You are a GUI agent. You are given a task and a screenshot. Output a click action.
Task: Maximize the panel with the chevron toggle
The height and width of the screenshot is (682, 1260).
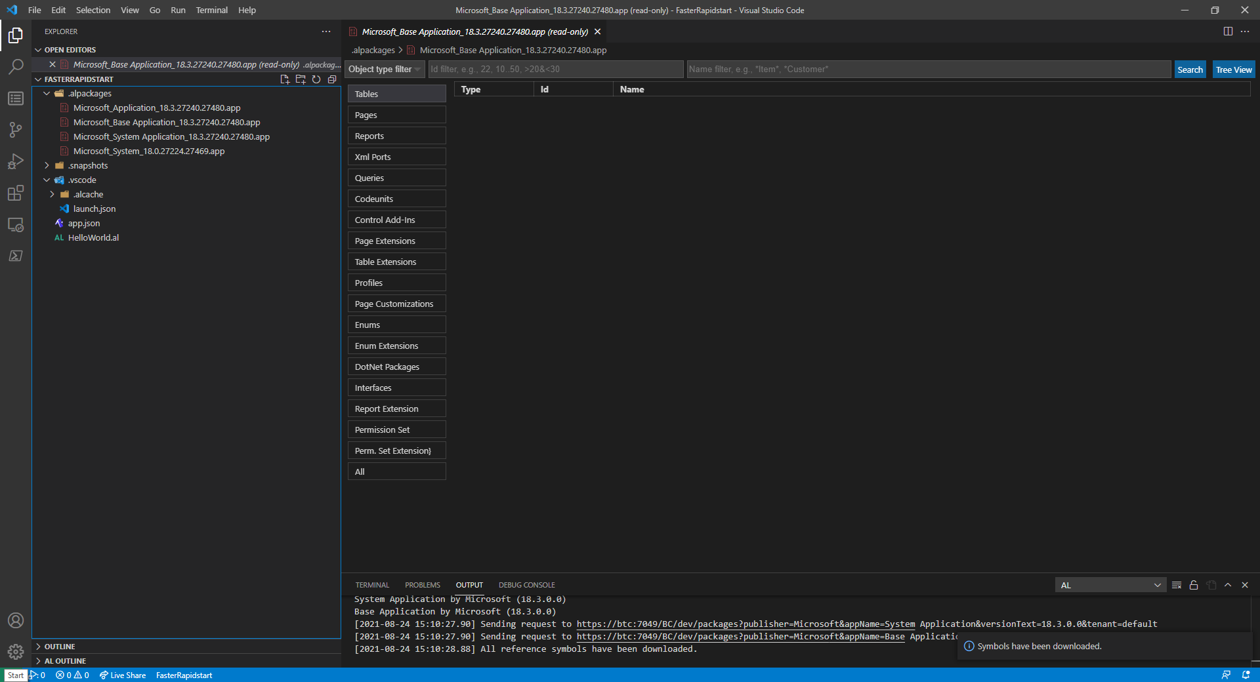click(x=1228, y=585)
